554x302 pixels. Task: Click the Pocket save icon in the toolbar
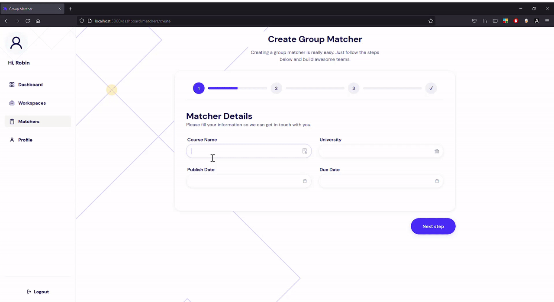click(x=474, y=21)
